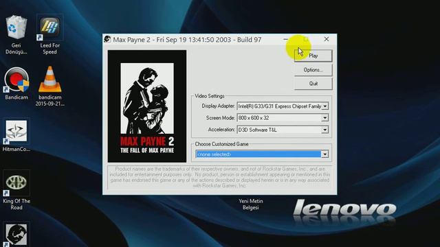Screen dimensions: 440x247
Task: Click the trademark disclaimer text
Action: 220,177
